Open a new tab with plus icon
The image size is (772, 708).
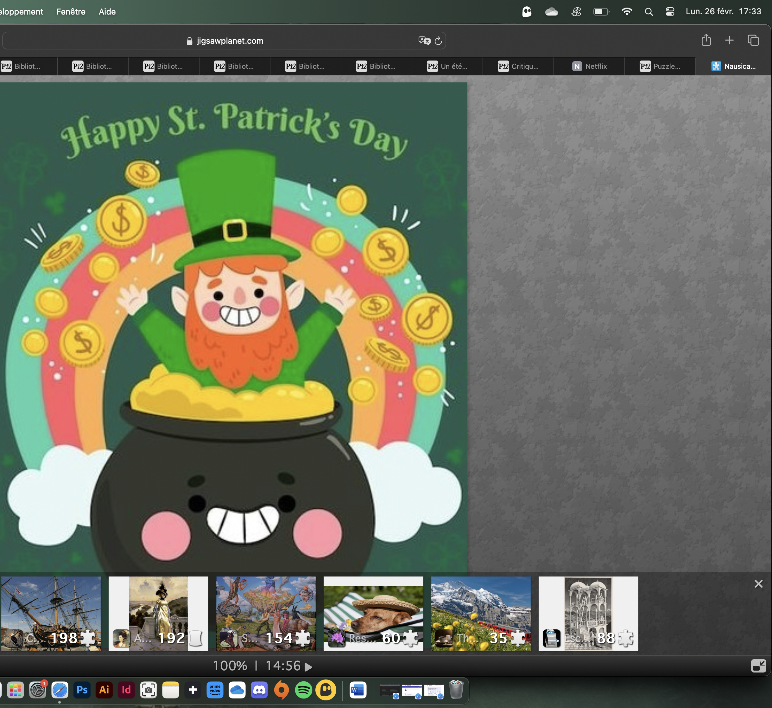729,40
